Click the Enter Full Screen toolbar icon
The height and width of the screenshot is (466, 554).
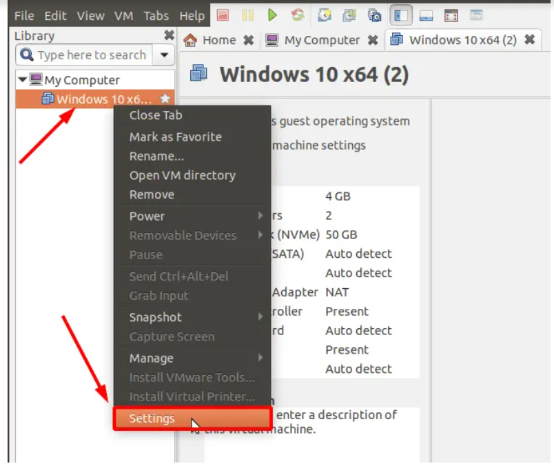[451, 15]
